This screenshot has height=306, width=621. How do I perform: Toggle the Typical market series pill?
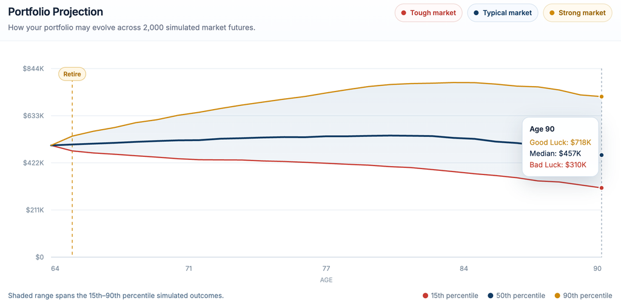(x=503, y=13)
